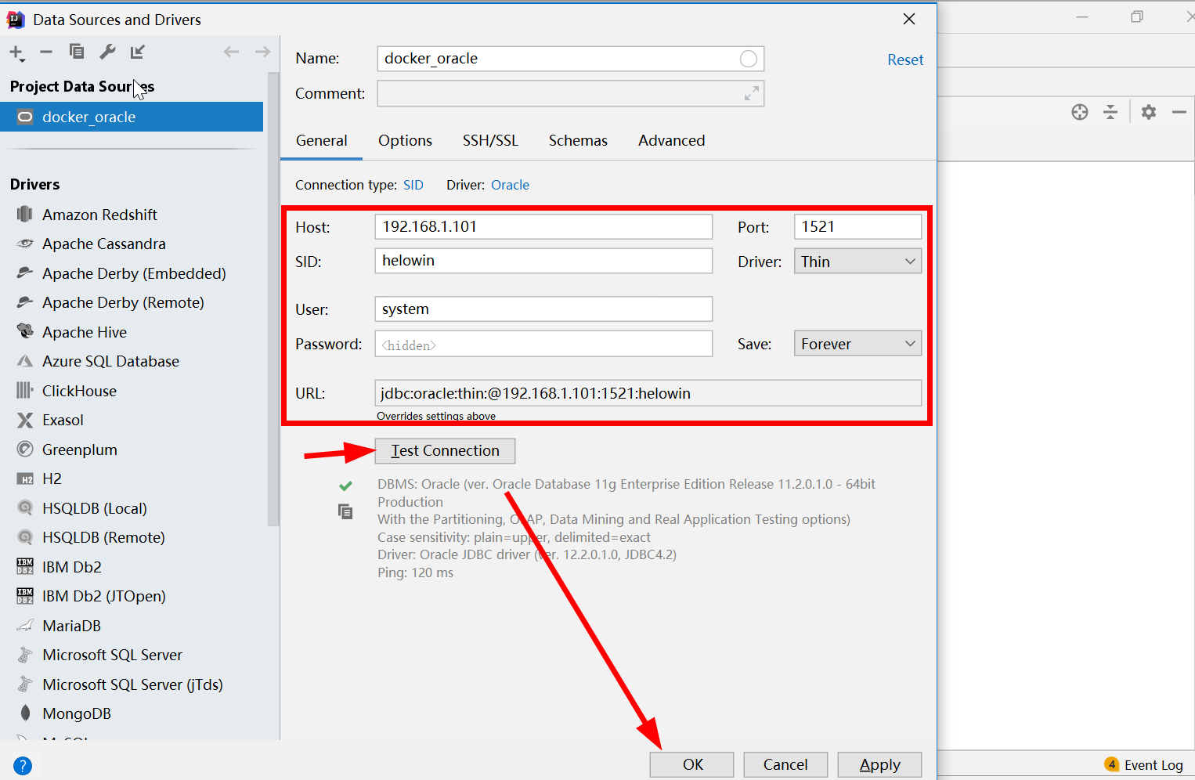Viewport: 1195px width, 780px height.
Task: Click the Apply button
Action: click(x=879, y=765)
